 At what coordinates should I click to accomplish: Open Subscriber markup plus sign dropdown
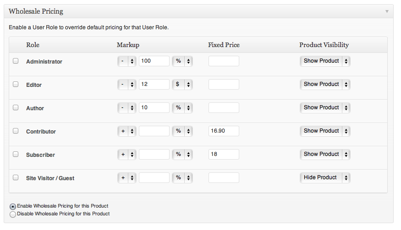tap(127, 155)
